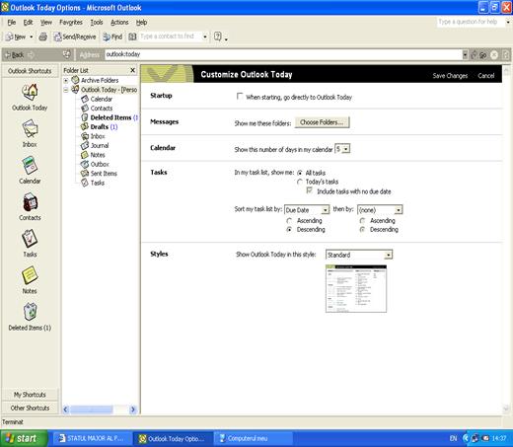Click the Cancel link in header

(x=486, y=76)
